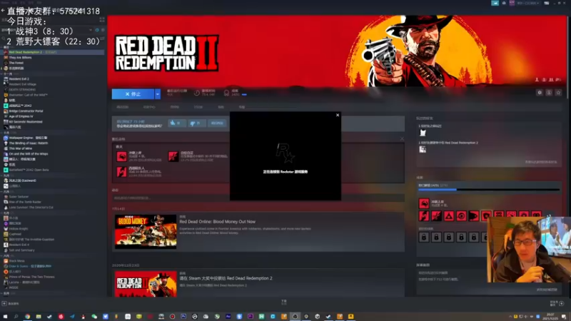
Task: Open the game settings gear icon
Action: [x=540, y=93]
